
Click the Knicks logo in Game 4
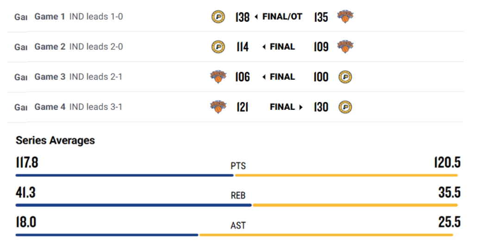pyautogui.click(x=218, y=107)
